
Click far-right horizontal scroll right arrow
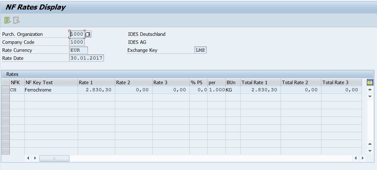coord(363,158)
